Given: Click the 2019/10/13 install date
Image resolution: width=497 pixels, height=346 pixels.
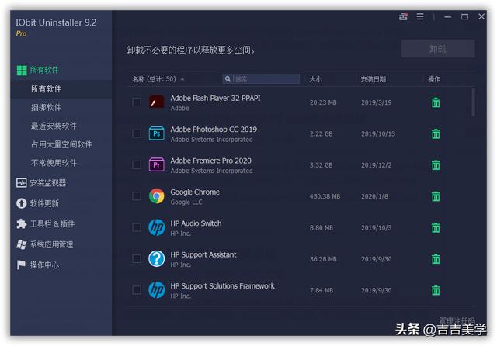Looking at the screenshot, I should (x=378, y=133).
